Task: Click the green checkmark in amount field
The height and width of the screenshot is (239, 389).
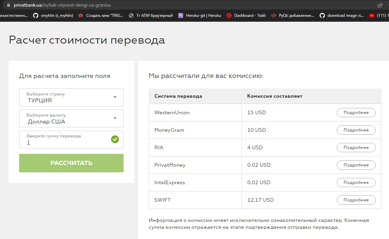Action: (x=115, y=139)
